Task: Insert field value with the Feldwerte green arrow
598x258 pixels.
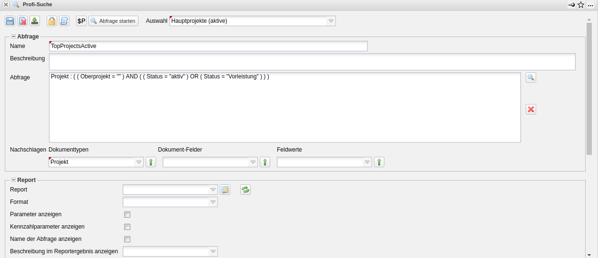Action: click(379, 162)
